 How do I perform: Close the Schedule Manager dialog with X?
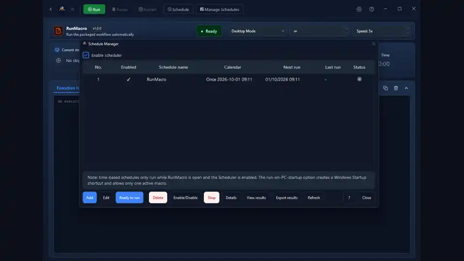point(374,44)
